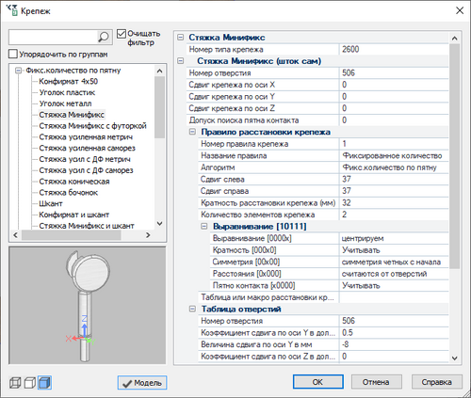Select Стяжка коническая in fastener tree

pyautogui.click(x=74, y=182)
